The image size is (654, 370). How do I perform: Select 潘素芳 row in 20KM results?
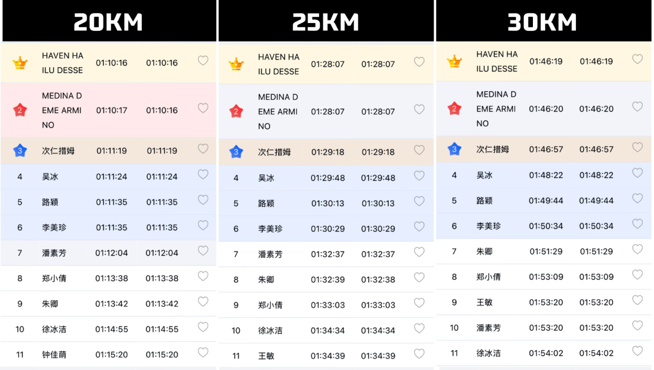pyautogui.click(x=108, y=253)
